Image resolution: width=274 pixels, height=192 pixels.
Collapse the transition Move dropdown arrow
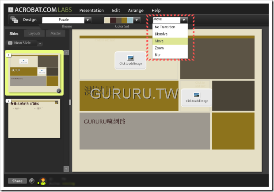coord(184,20)
